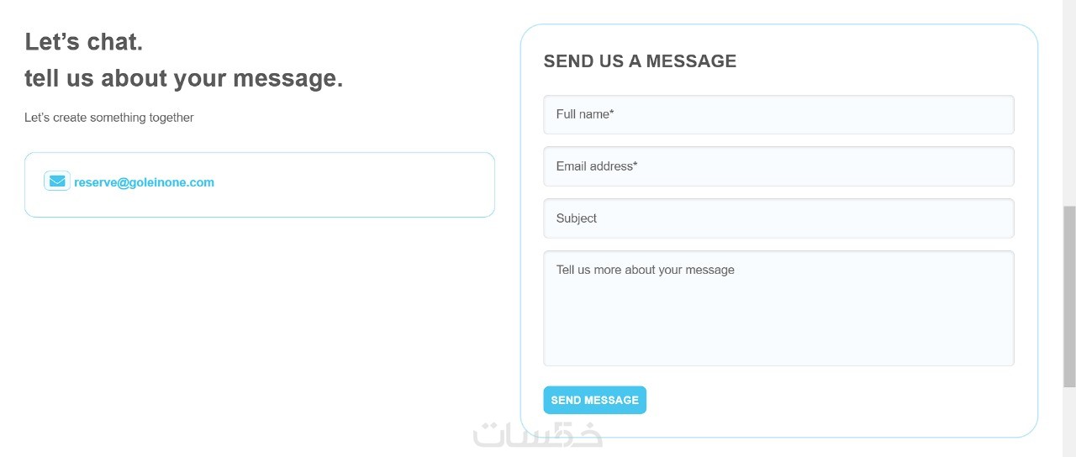Image resolution: width=1076 pixels, height=457 pixels.
Task: Select the Subject text field
Action: coord(778,218)
